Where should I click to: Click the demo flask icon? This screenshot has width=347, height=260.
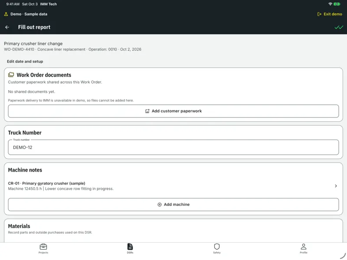[x=6, y=14]
